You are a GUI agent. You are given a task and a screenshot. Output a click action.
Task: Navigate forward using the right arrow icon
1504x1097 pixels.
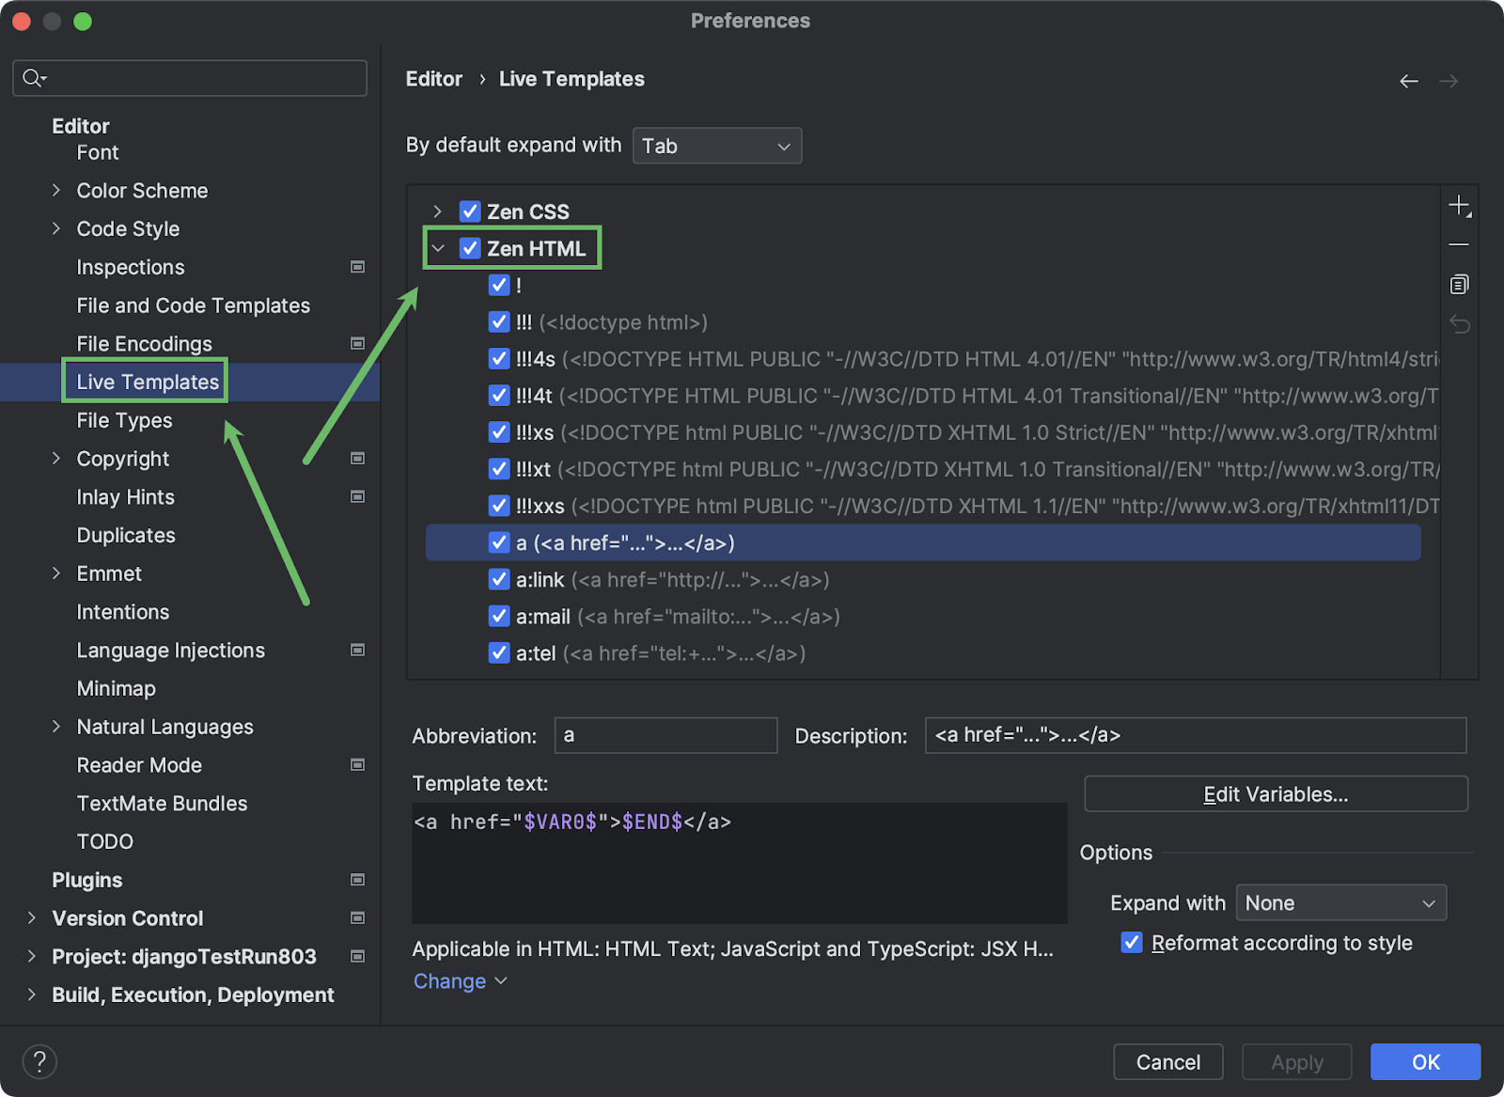pos(1448,81)
